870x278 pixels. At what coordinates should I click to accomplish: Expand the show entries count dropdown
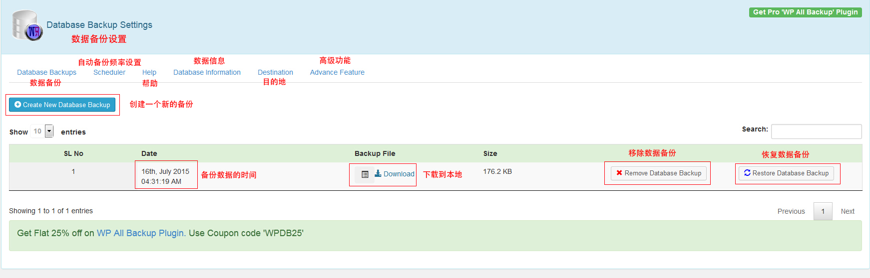[49, 131]
